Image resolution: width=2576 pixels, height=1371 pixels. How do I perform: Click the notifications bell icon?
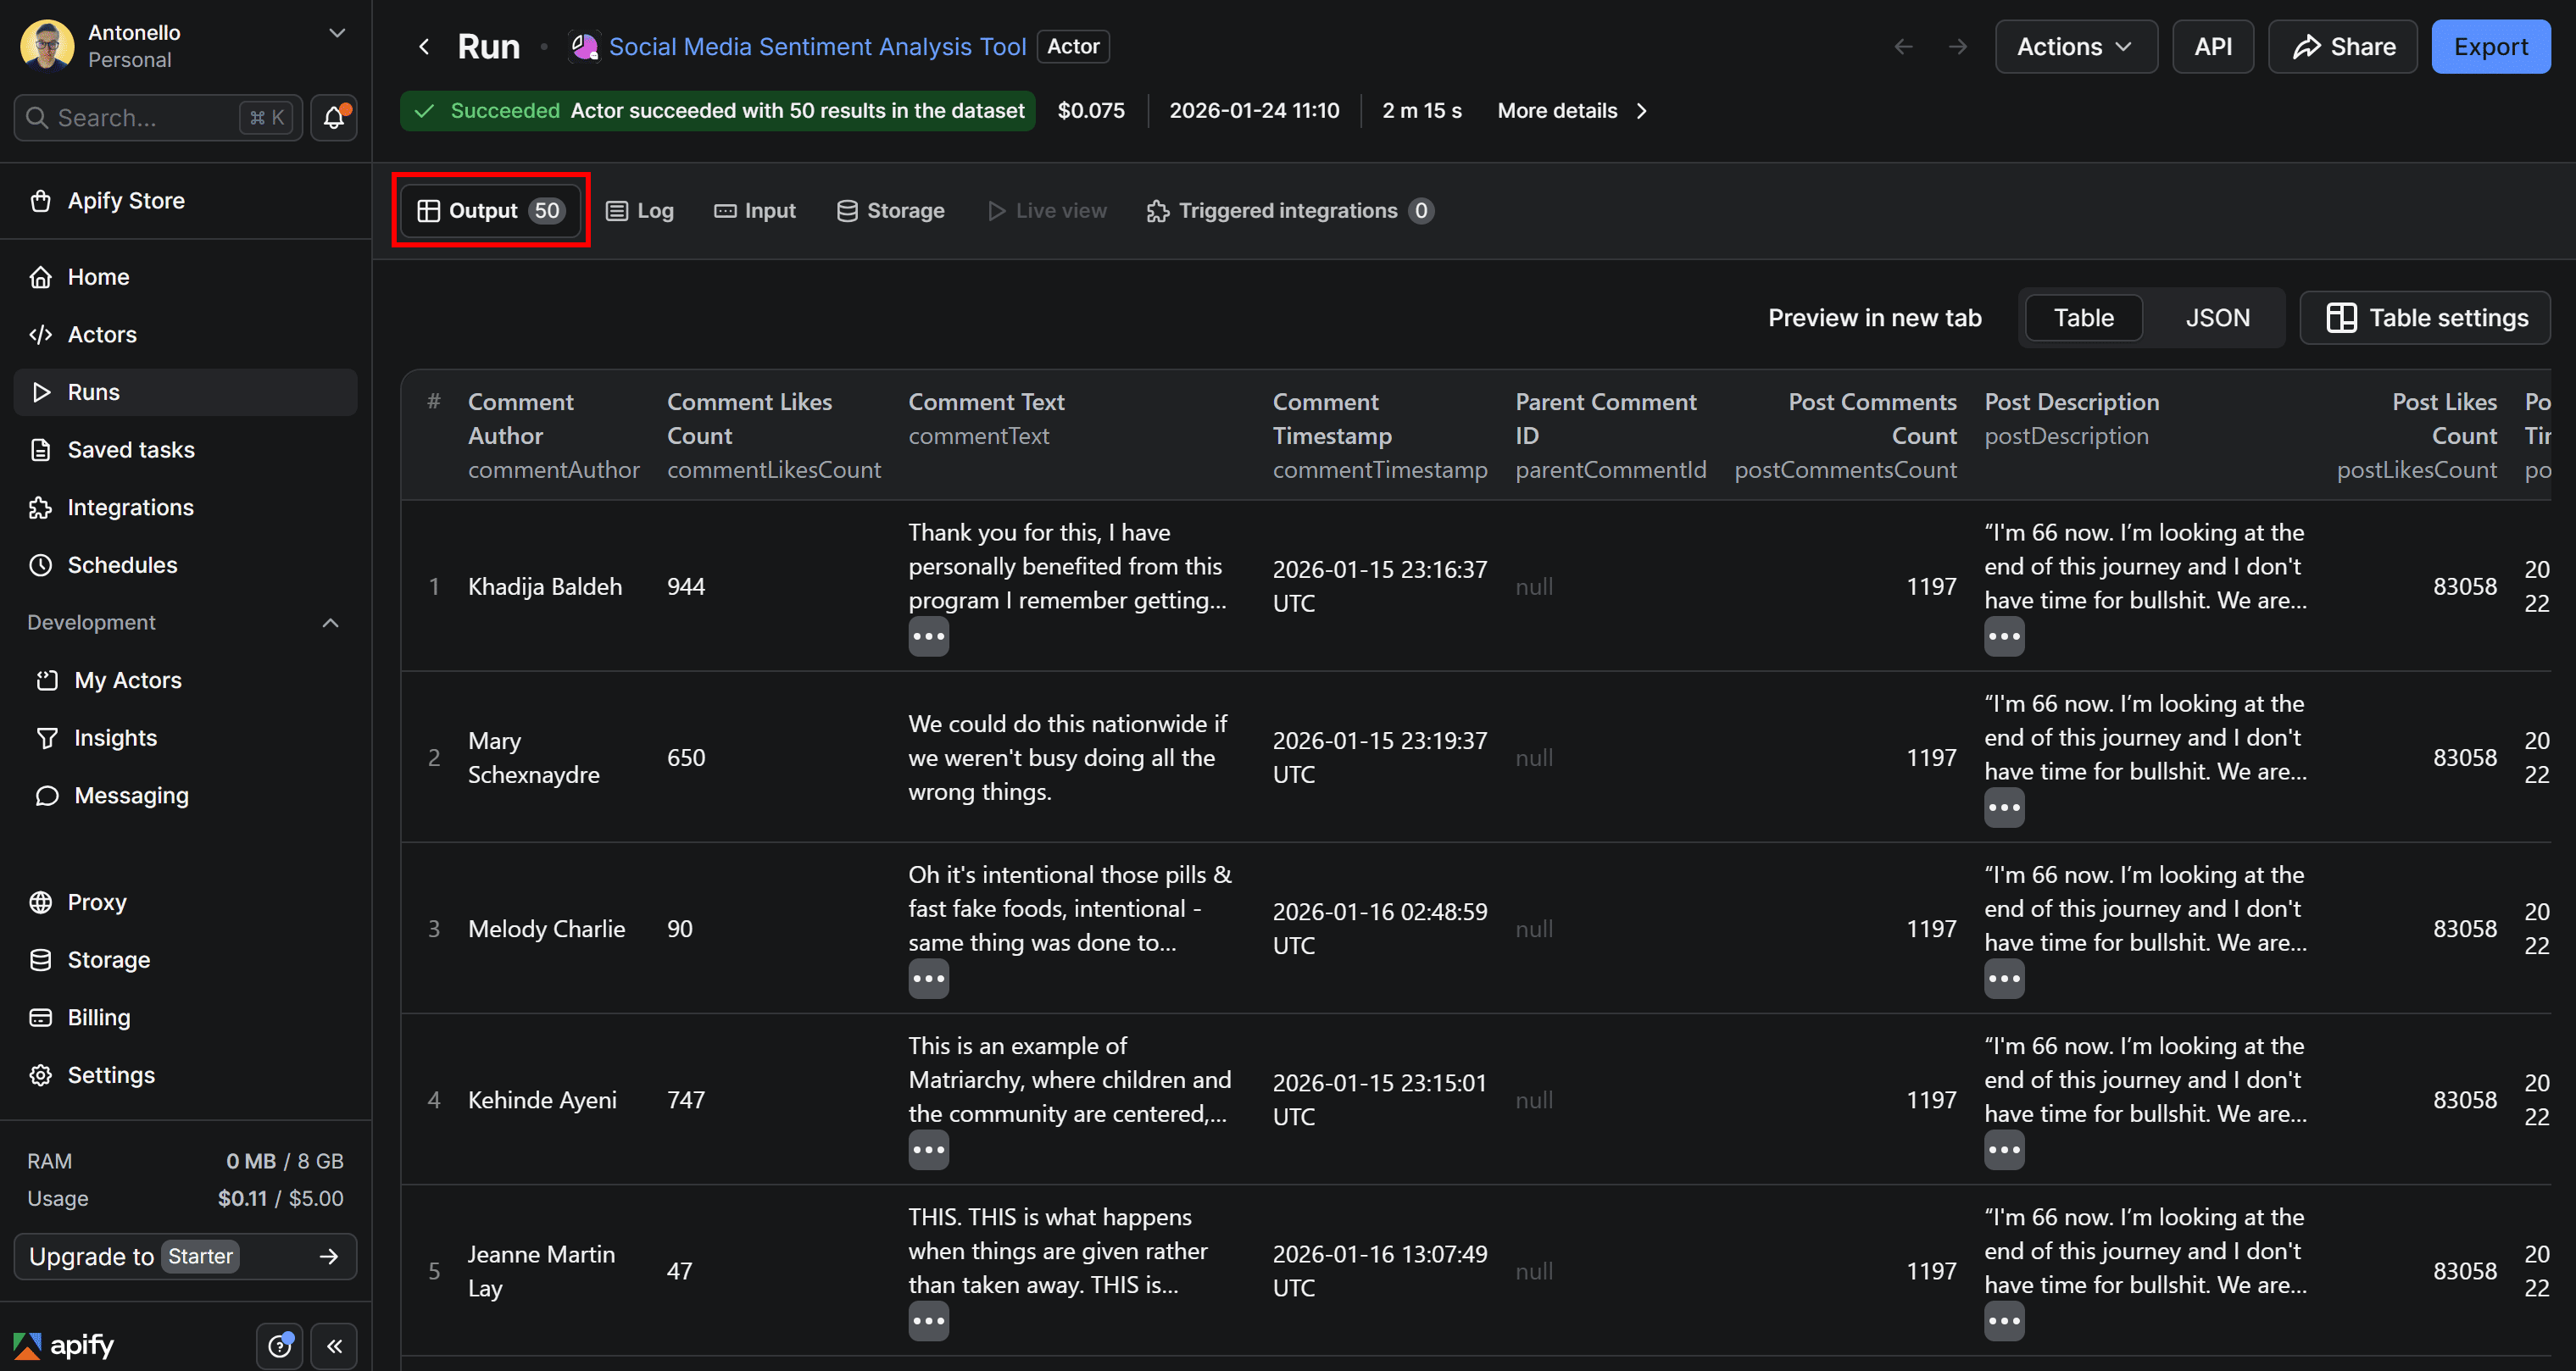point(334,118)
